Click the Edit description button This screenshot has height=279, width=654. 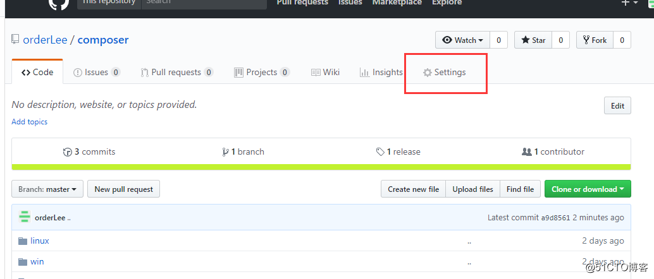(617, 106)
